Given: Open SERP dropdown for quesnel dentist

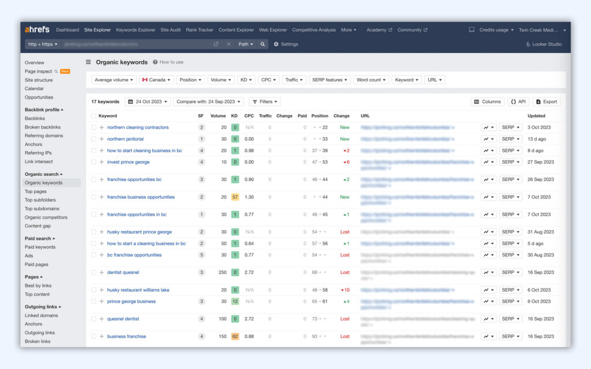Looking at the screenshot, I should click(x=511, y=319).
